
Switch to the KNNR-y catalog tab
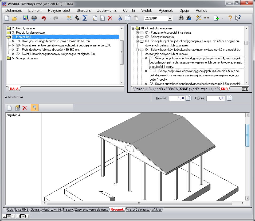tap(185, 89)
